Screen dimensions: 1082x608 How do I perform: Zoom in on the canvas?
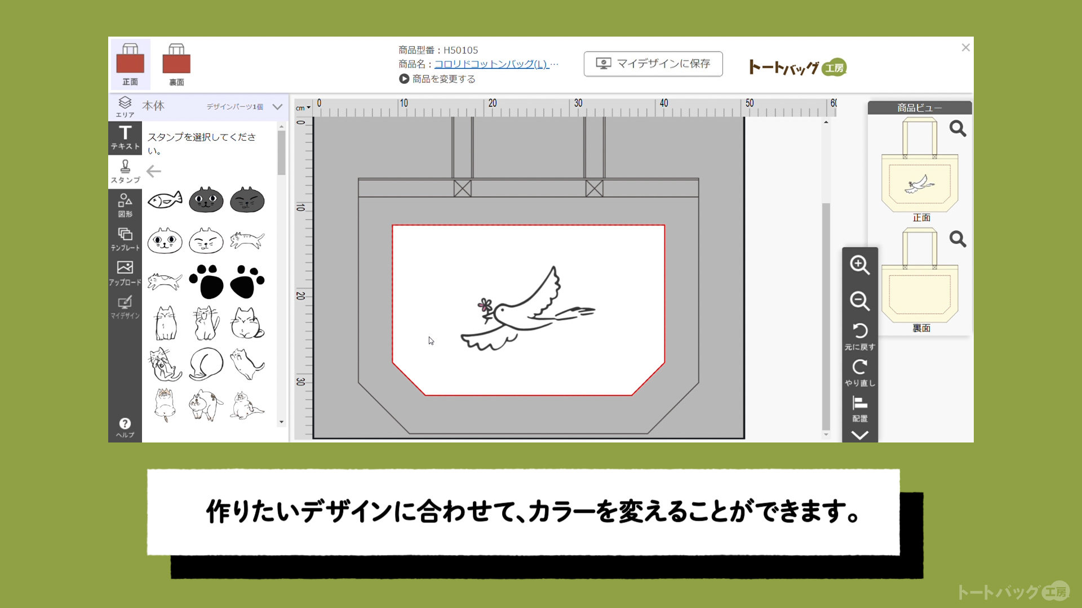(860, 265)
